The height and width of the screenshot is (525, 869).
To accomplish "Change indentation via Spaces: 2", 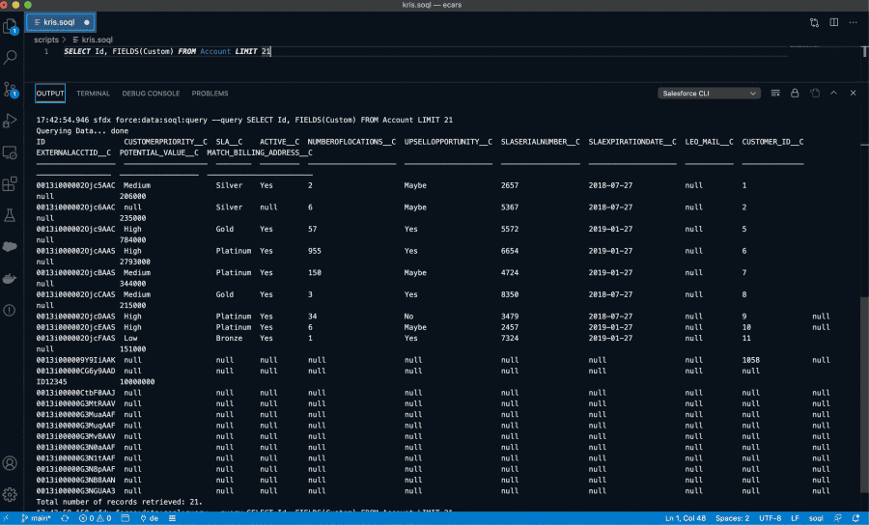I will click(732, 518).
